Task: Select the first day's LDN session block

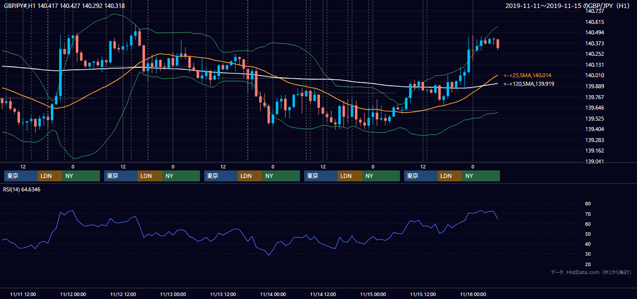Action: [x=50, y=176]
